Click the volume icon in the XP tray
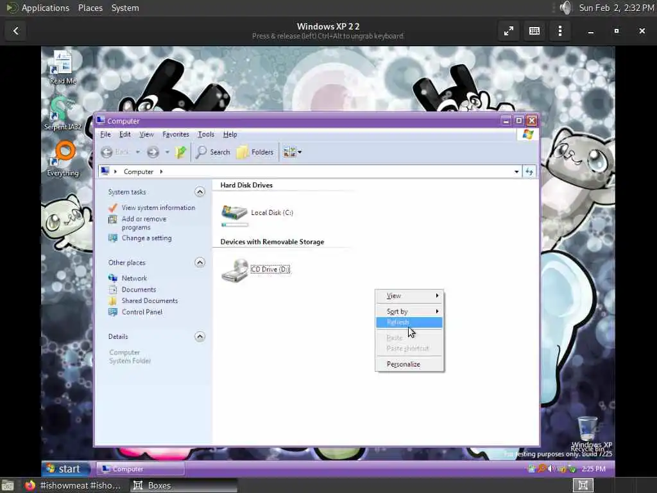 point(552,469)
